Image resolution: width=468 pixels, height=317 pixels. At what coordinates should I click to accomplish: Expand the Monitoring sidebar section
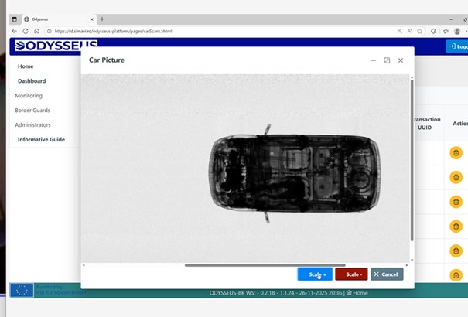pyautogui.click(x=29, y=96)
